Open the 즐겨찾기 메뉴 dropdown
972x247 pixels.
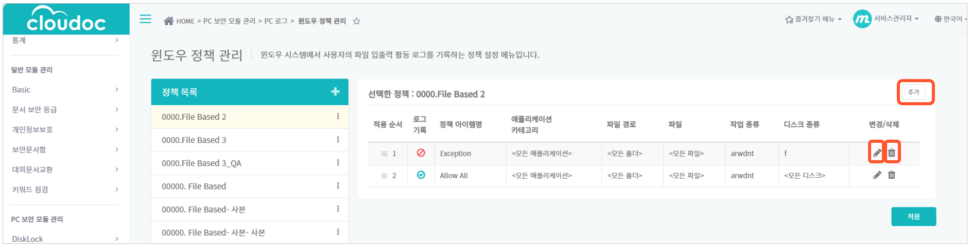pyautogui.click(x=813, y=20)
